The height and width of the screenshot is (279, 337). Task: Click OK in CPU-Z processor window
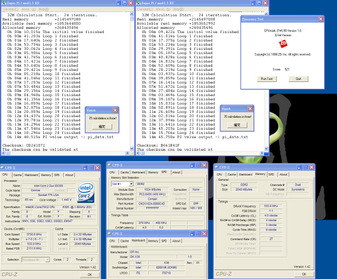point(90,274)
